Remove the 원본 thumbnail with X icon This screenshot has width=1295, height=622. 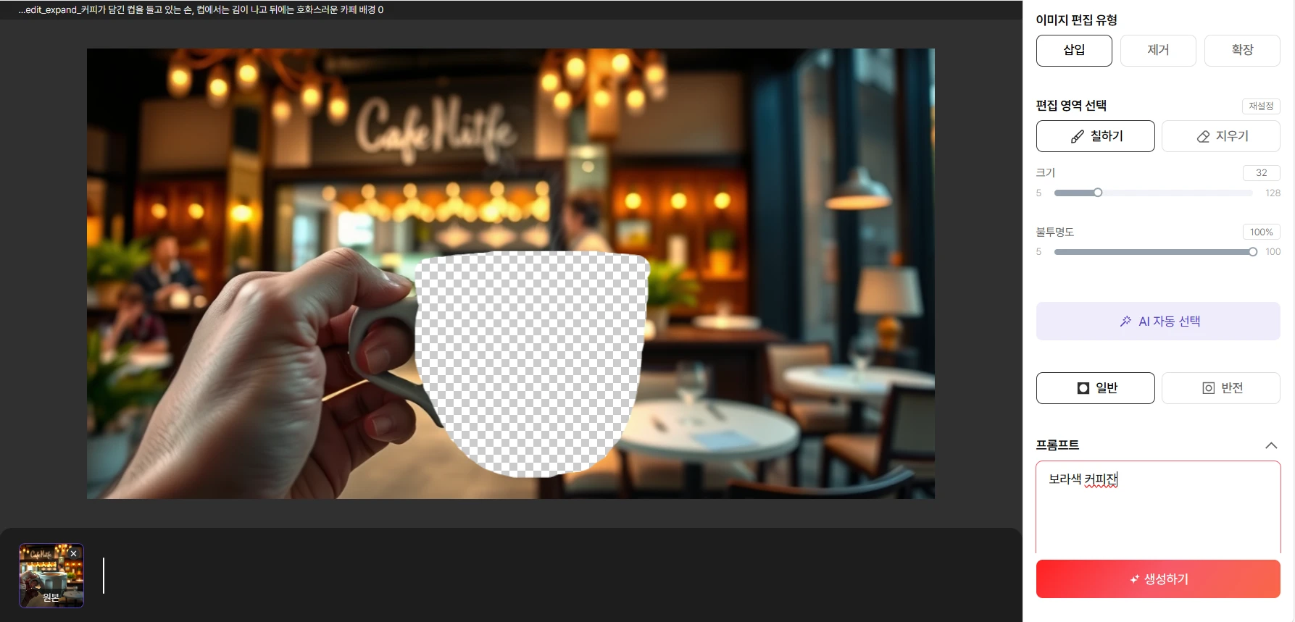[x=73, y=553]
